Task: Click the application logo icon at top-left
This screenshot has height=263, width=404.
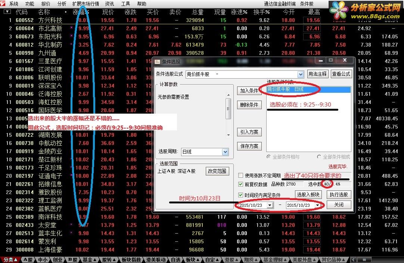Action: [x=3, y=3]
